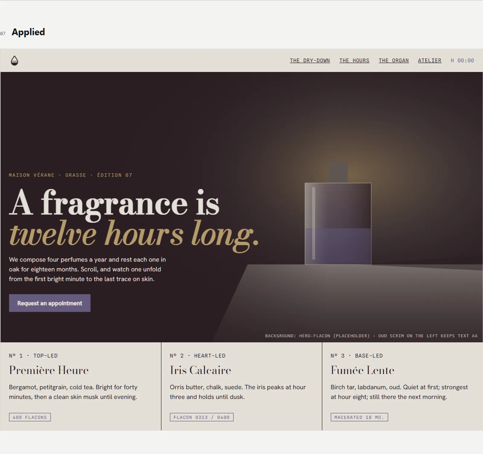483x454 pixels.
Task: Click the Orris butter, chalk description
Action: point(238,392)
